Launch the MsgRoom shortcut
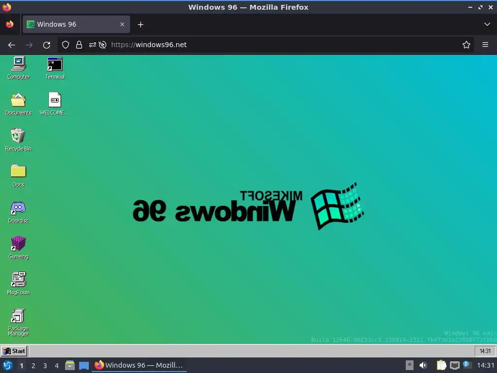This screenshot has width=497, height=373. click(18, 284)
